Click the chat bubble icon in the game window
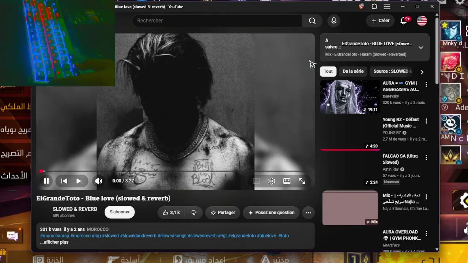 12,236
